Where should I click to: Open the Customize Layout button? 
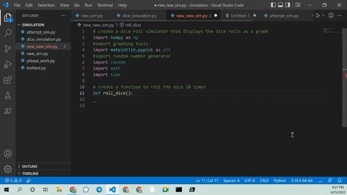click(x=298, y=5)
